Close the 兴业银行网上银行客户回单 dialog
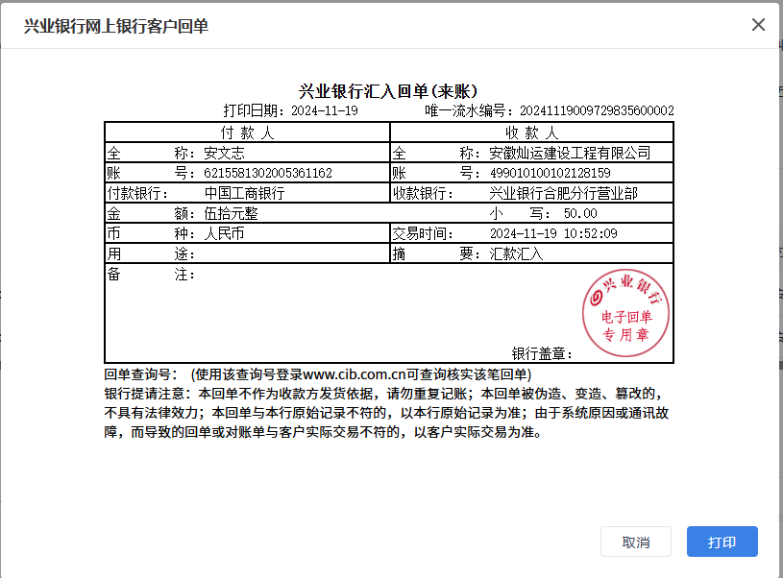This screenshot has height=578, width=783. coord(758,25)
